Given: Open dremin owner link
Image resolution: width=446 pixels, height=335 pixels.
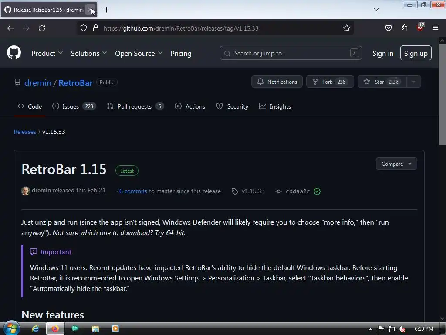Looking at the screenshot, I should pyautogui.click(x=38, y=83).
